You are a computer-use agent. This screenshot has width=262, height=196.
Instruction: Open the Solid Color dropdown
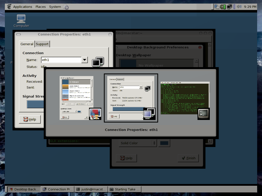(x=138, y=143)
